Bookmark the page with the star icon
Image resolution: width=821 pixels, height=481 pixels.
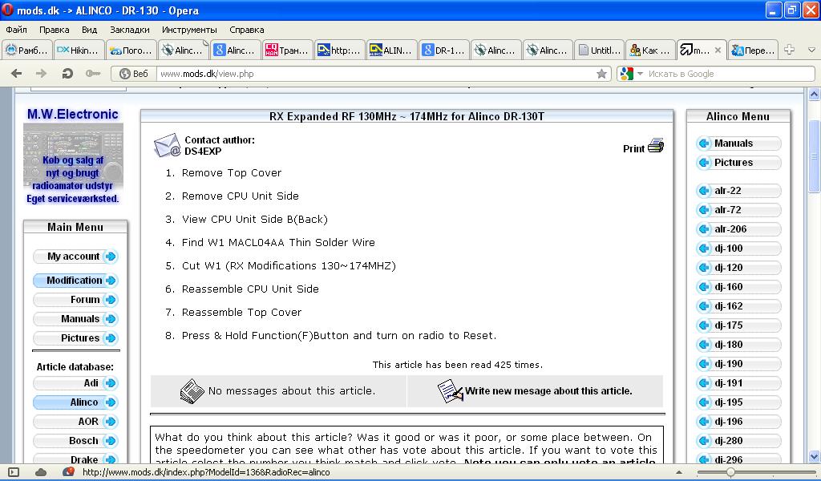[601, 74]
